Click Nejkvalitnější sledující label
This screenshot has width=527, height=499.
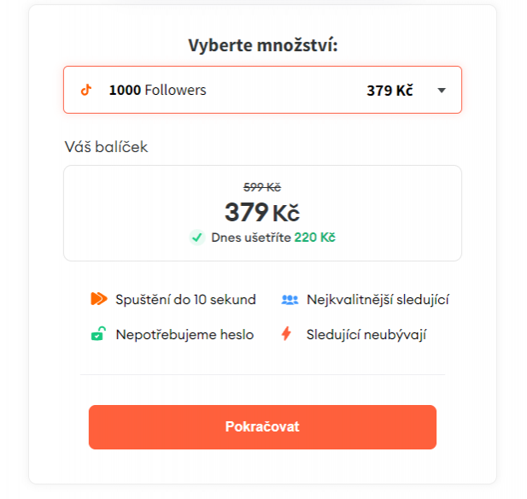pyautogui.click(x=378, y=300)
